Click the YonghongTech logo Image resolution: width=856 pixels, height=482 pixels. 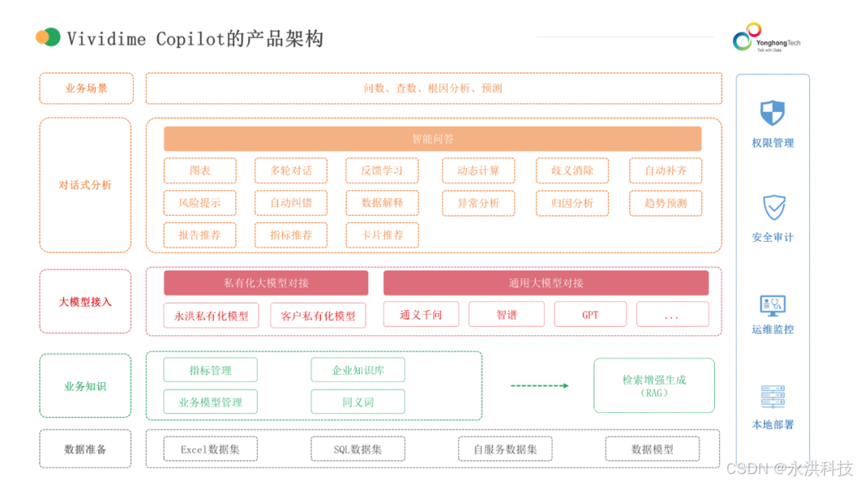(x=766, y=37)
